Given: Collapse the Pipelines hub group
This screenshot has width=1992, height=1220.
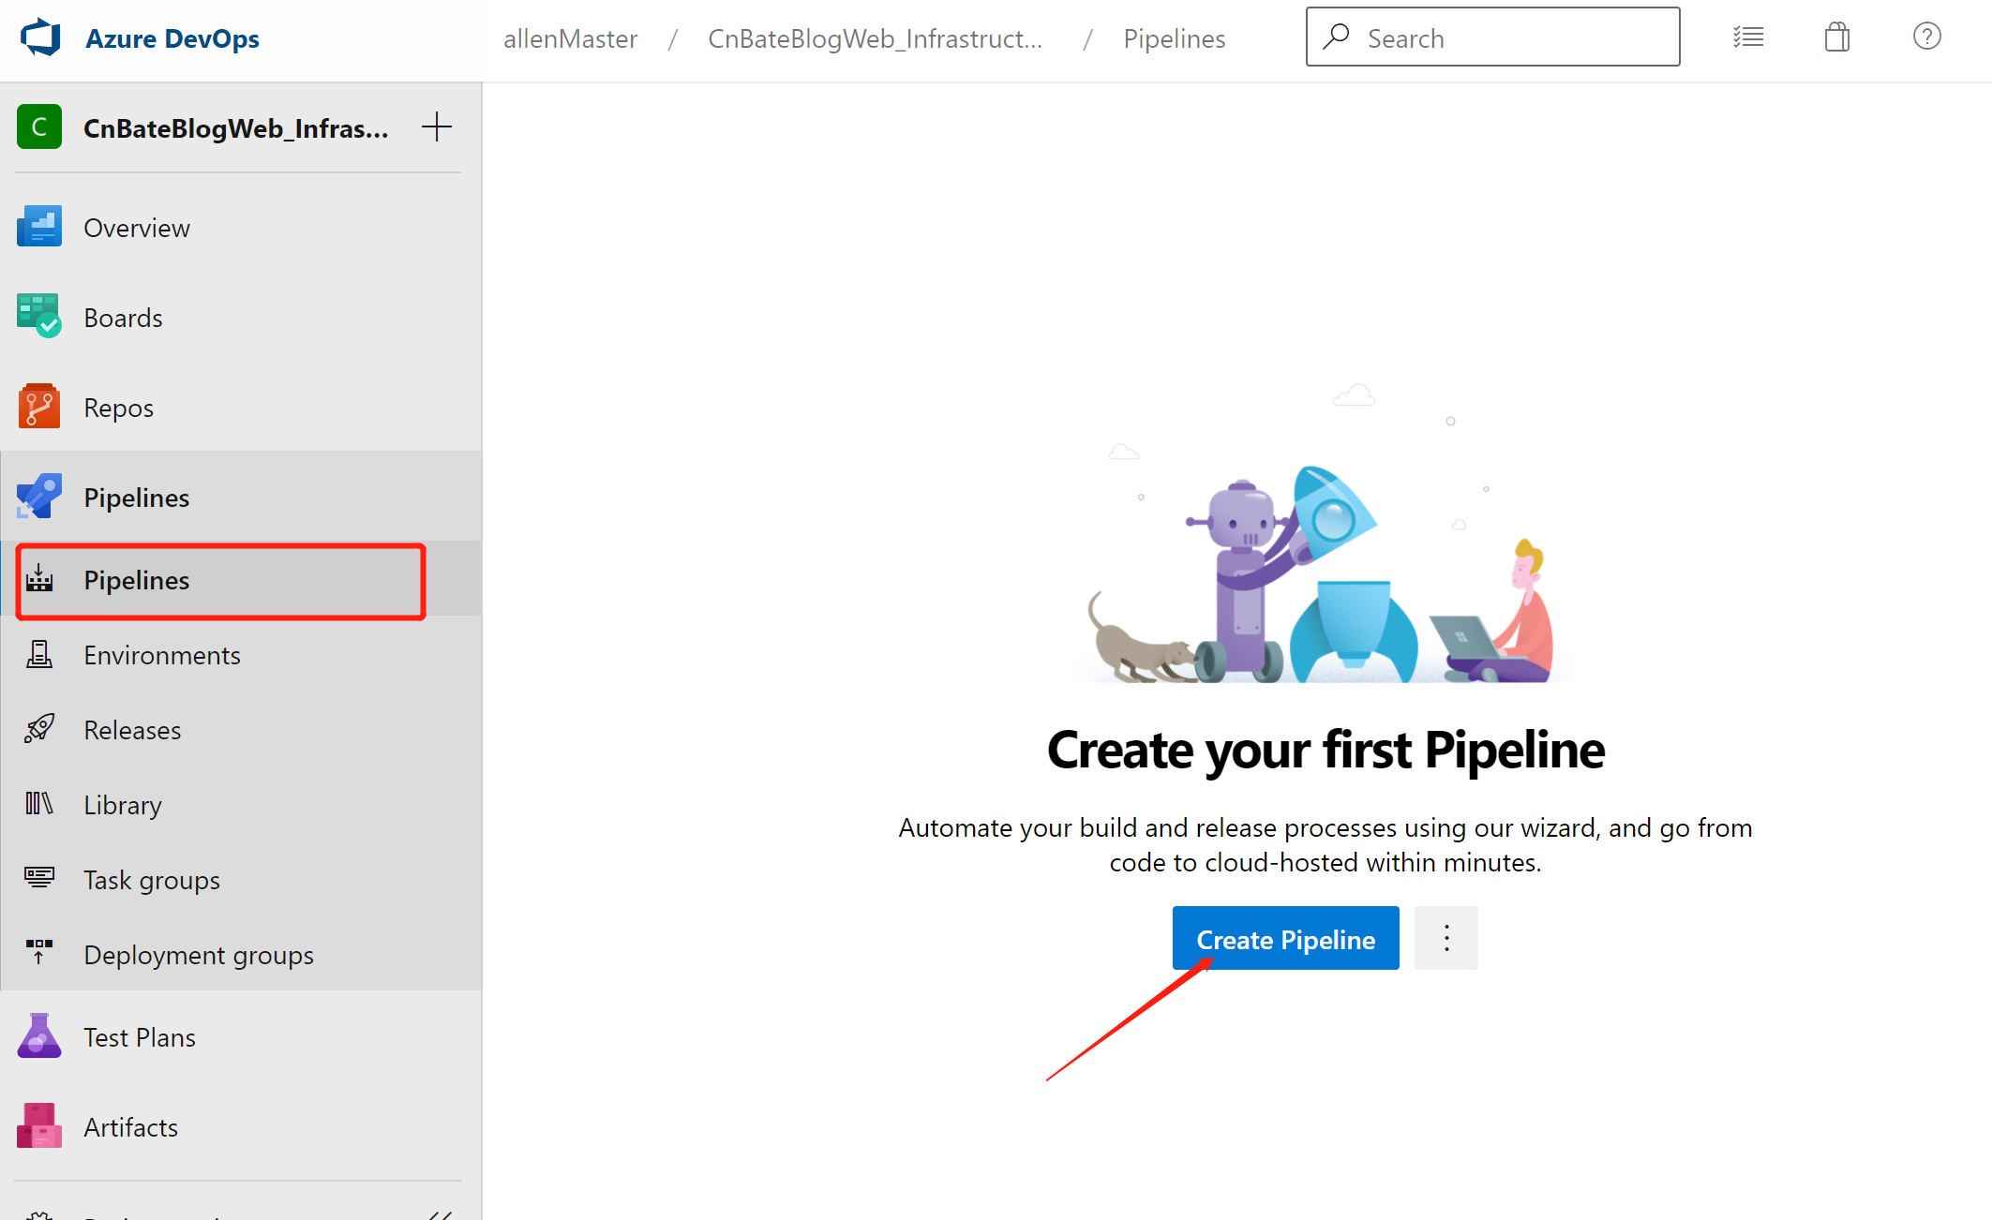Looking at the screenshot, I should (x=241, y=498).
